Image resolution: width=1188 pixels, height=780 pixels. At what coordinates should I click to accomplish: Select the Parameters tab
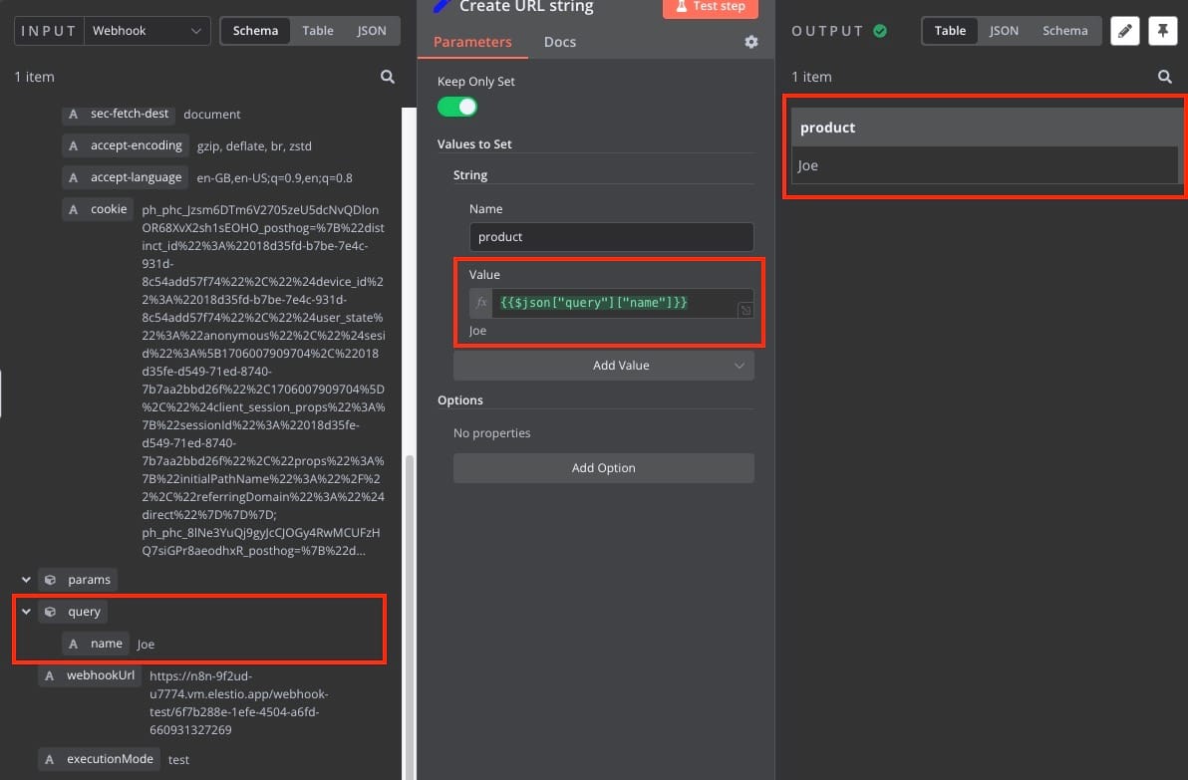pos(472,42)
